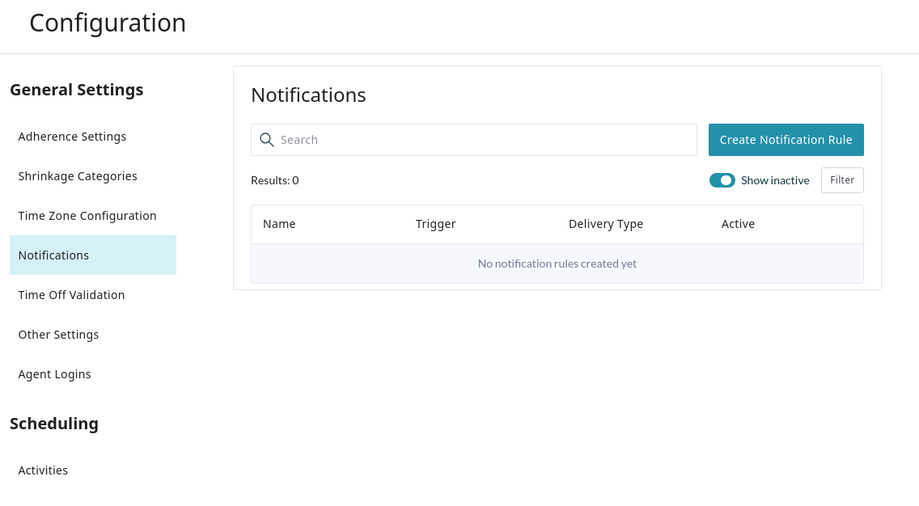This screenshot has width=919, height=506.
Task: Focus the notifications Search field
Action: (x=485, y=140)
